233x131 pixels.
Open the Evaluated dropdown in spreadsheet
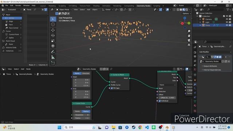pos(14,10)
